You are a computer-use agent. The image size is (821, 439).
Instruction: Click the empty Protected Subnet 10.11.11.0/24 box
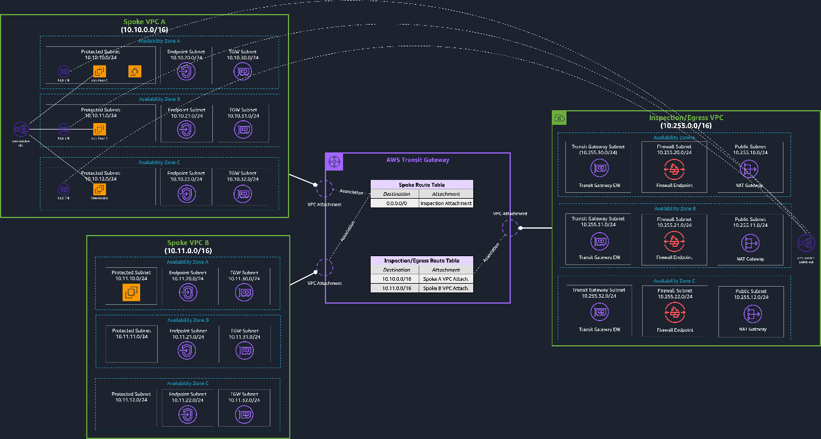click(131, 344)
